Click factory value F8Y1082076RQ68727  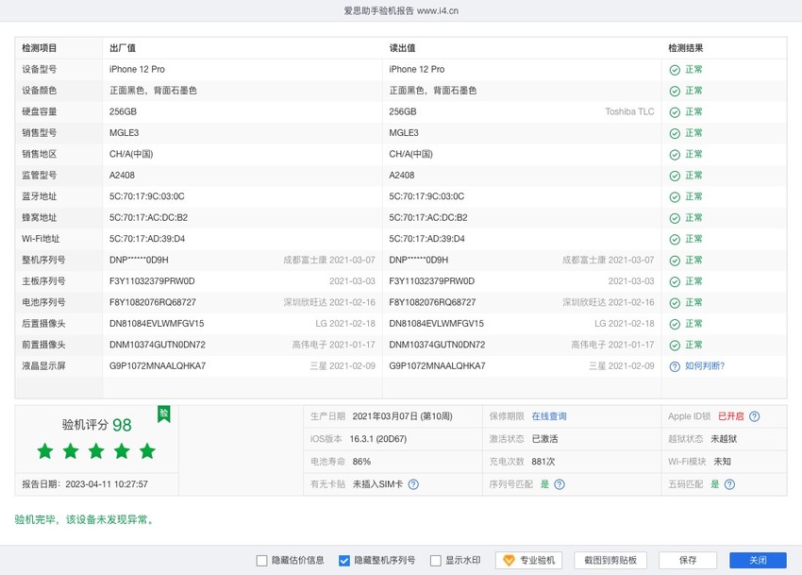[153, 302]
